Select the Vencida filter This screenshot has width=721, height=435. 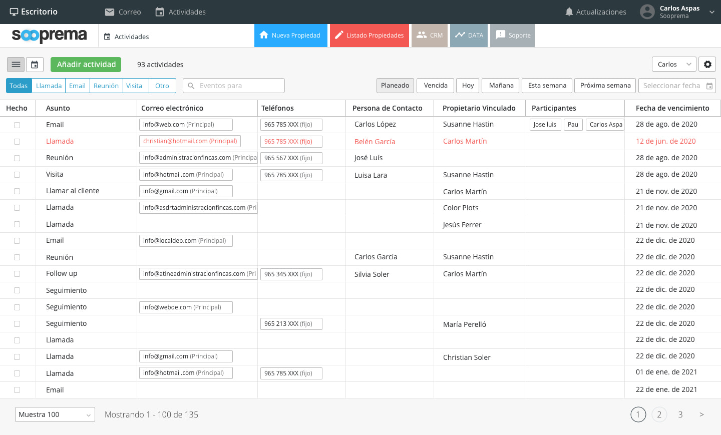click(436, 86)
